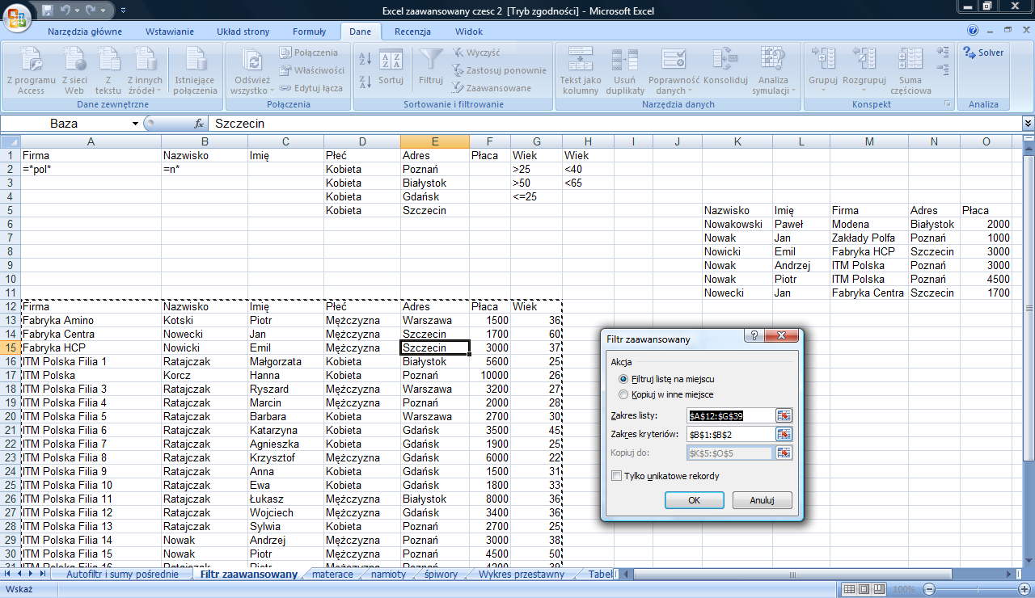1035x598 pixels.
Task: Import data via Z sieci Web
Action: (74, 71)
